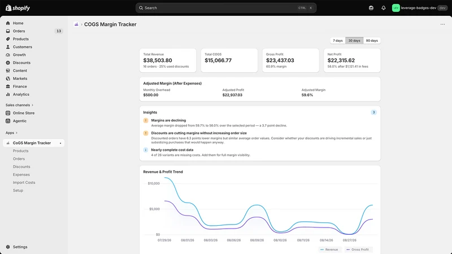Screen dimensions: 452x254
Task: Click the Adjusted Profit $22,937.03 value
Action: tap(232, 95)
